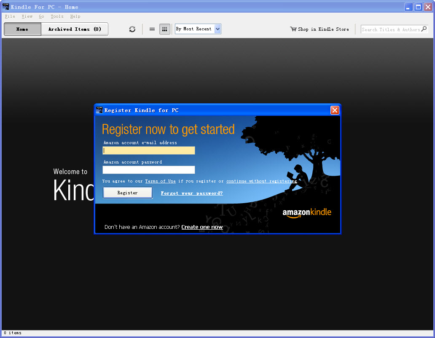Switch to list view icon
The image size is (435, 338).
[152, 29]
